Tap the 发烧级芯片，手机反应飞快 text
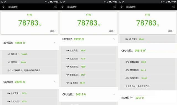The image size is (177, 105). (x=137, y=86)
